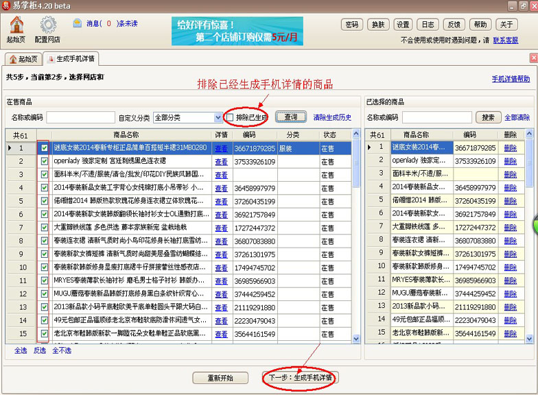Click the 密码 button

tap(352, 25)
